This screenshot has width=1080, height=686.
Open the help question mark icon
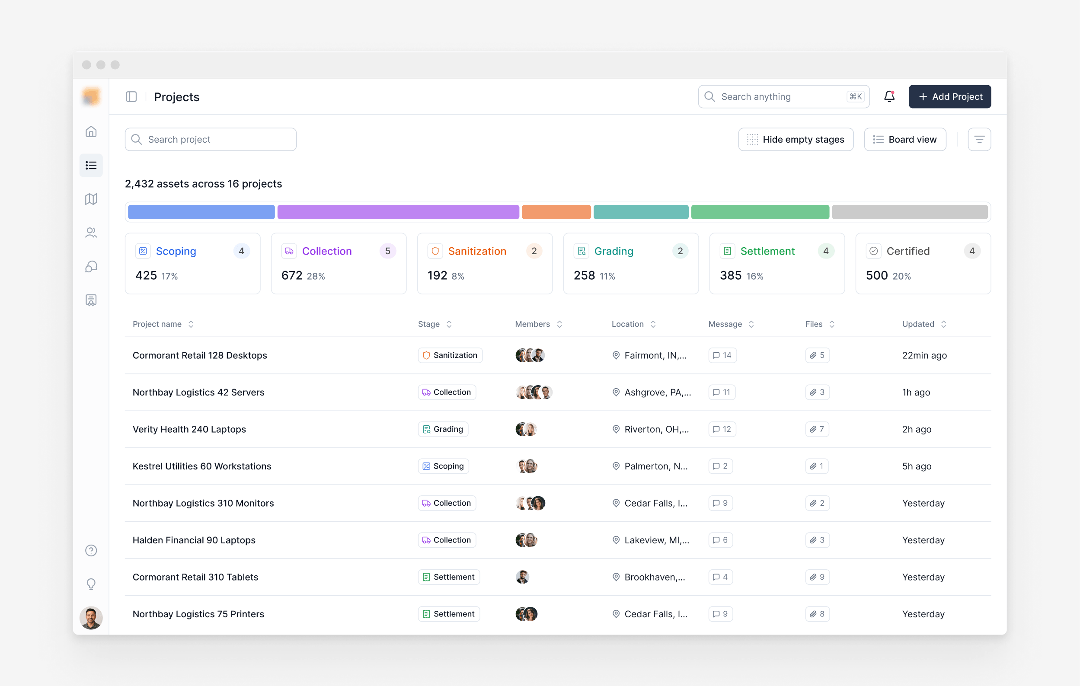coord(91,550)
